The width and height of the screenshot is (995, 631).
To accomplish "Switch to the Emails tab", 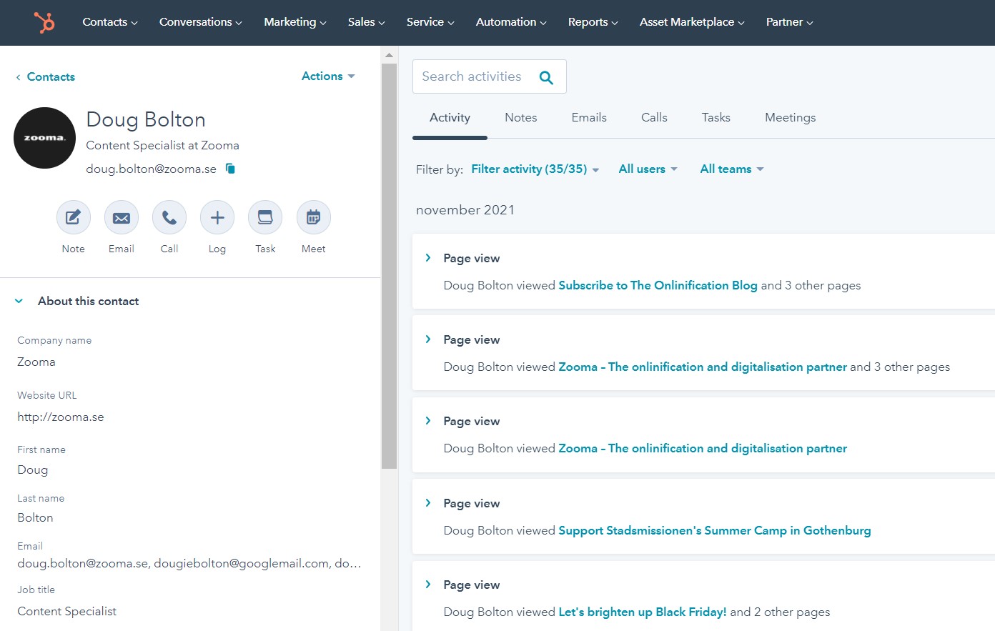I will (589, 117).
